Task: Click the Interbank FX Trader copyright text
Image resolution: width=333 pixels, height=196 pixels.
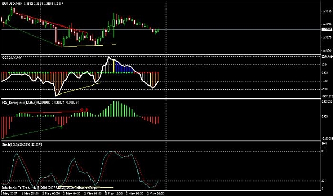Action: [49, 188]
